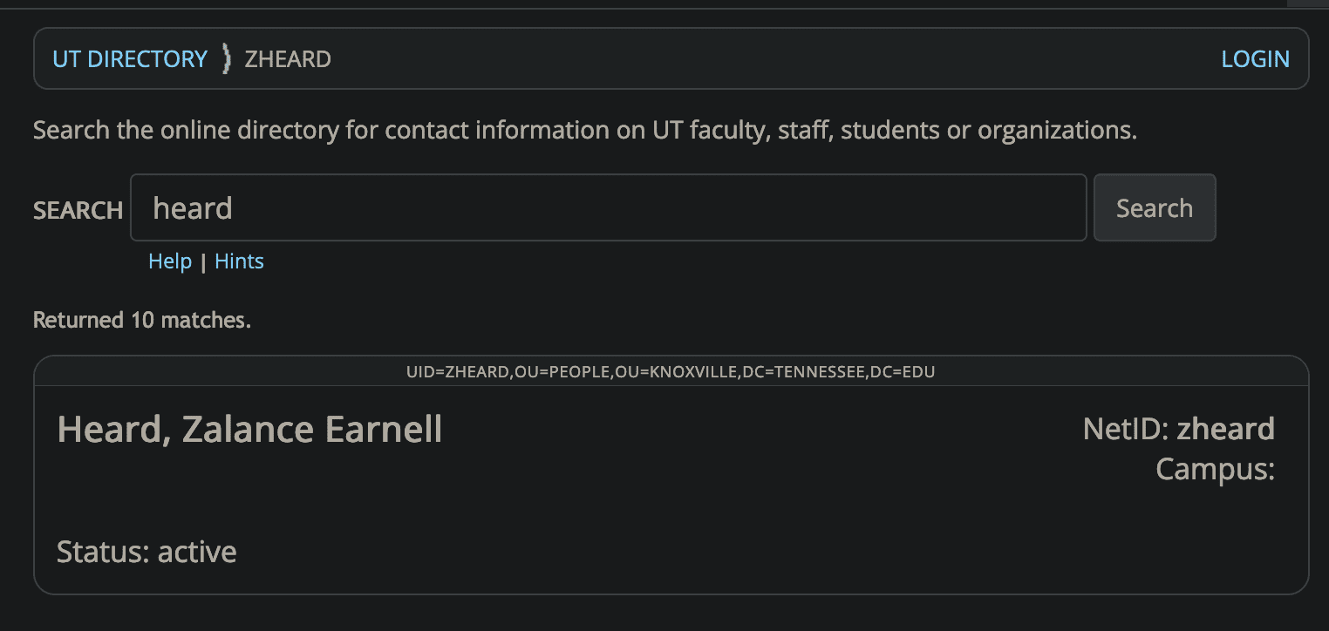The height and width of the screenshot is (631, 1329).
Task: Click the pipe separator between Help and Hints
Action: coord(203,262)
